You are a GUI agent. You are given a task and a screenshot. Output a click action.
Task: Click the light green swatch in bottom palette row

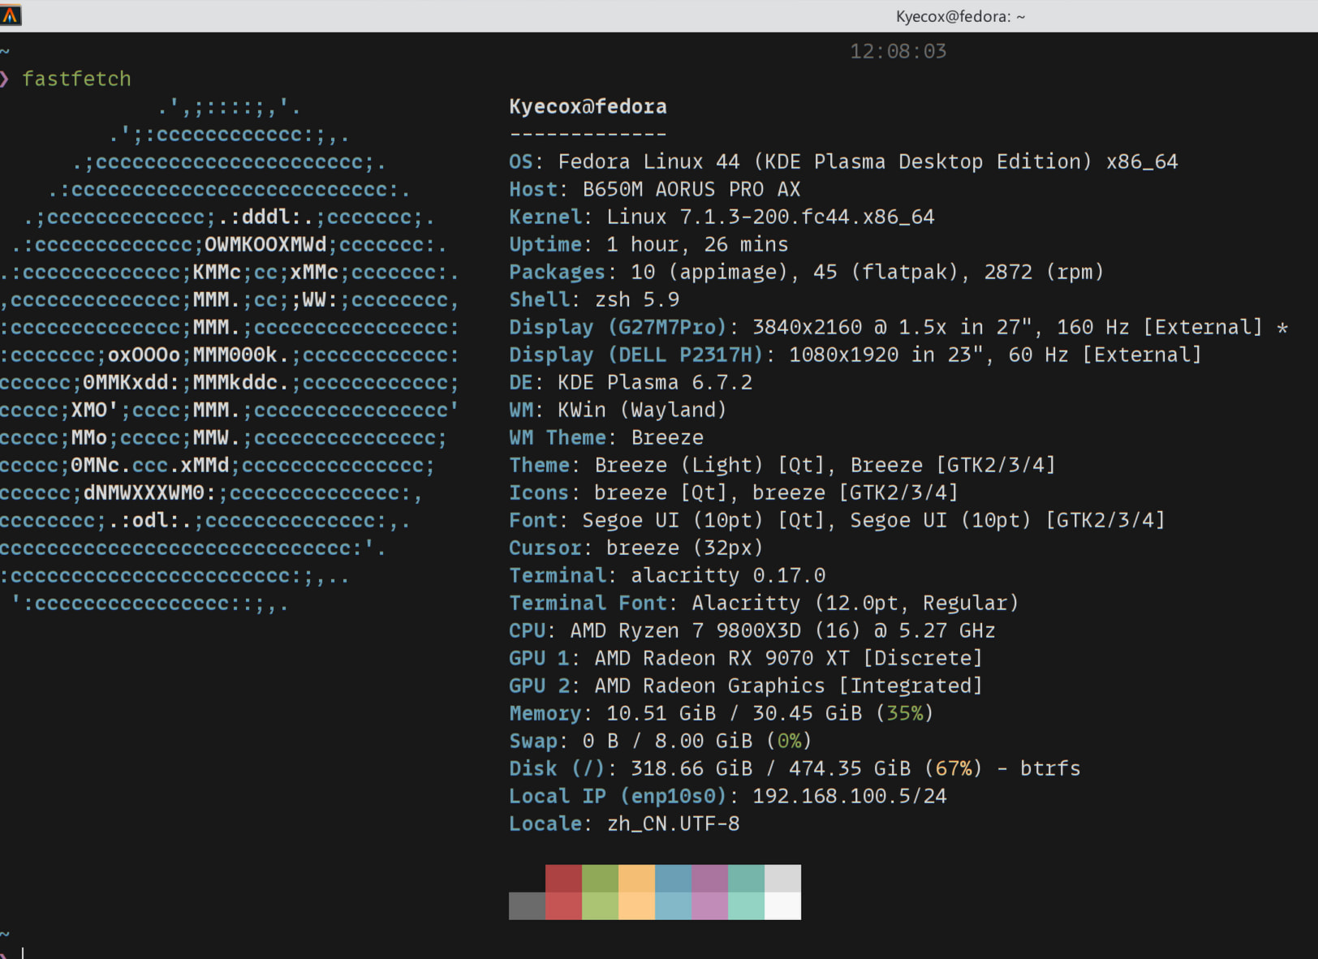[x=600, y=906]
